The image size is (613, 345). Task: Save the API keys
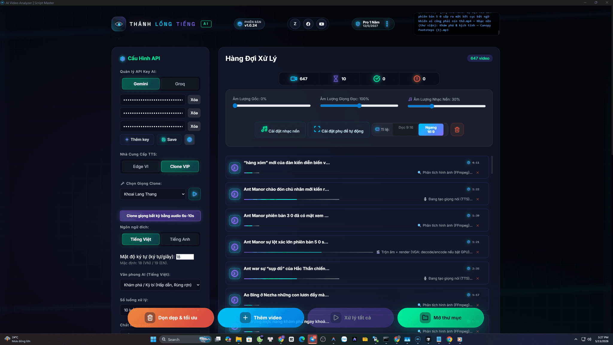pos(169,140)
